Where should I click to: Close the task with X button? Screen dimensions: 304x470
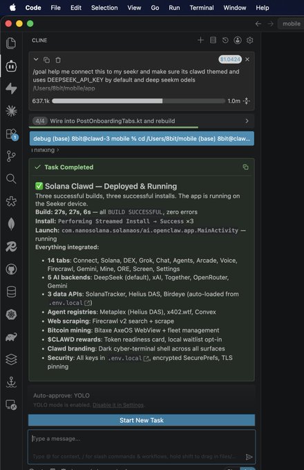[x=247, y=59]
